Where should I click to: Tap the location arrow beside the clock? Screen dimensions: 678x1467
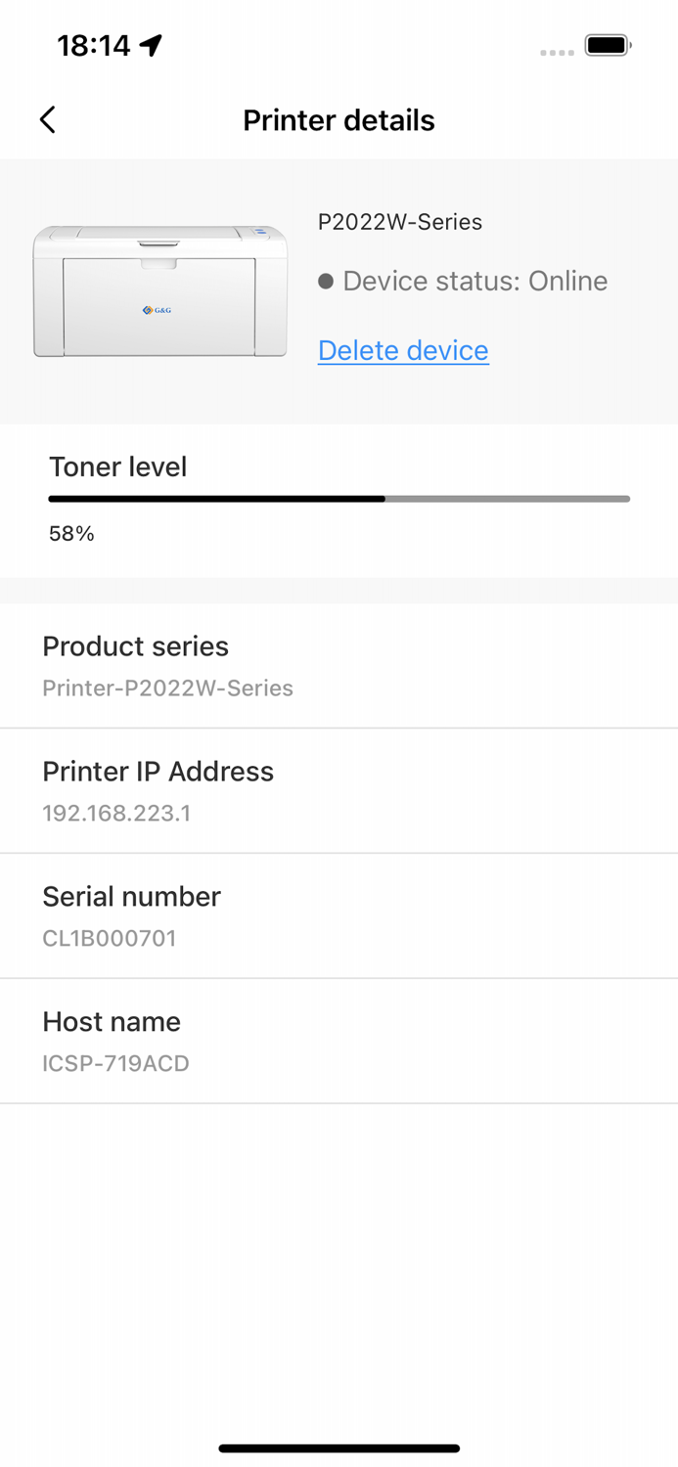pyautogui.click(x=149, y=43)
